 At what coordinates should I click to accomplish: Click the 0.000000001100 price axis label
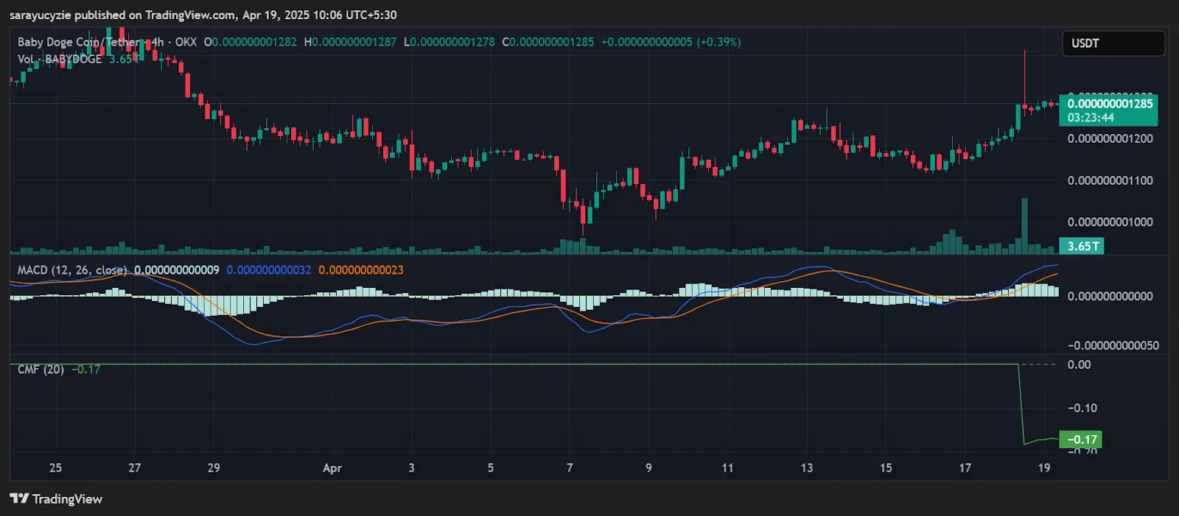click(x=1110, y=180)
